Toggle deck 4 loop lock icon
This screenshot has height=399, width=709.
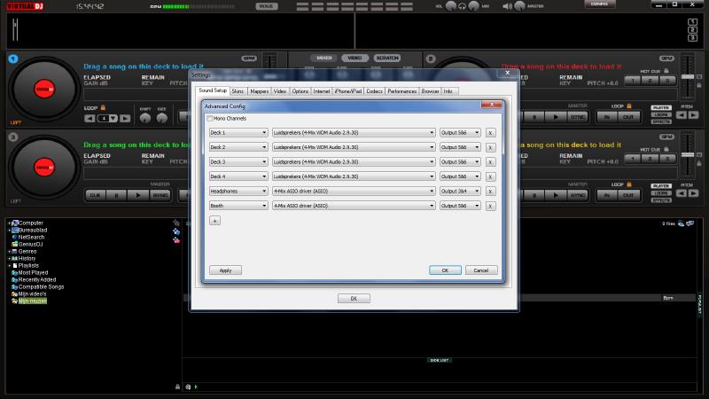(628, 184)
